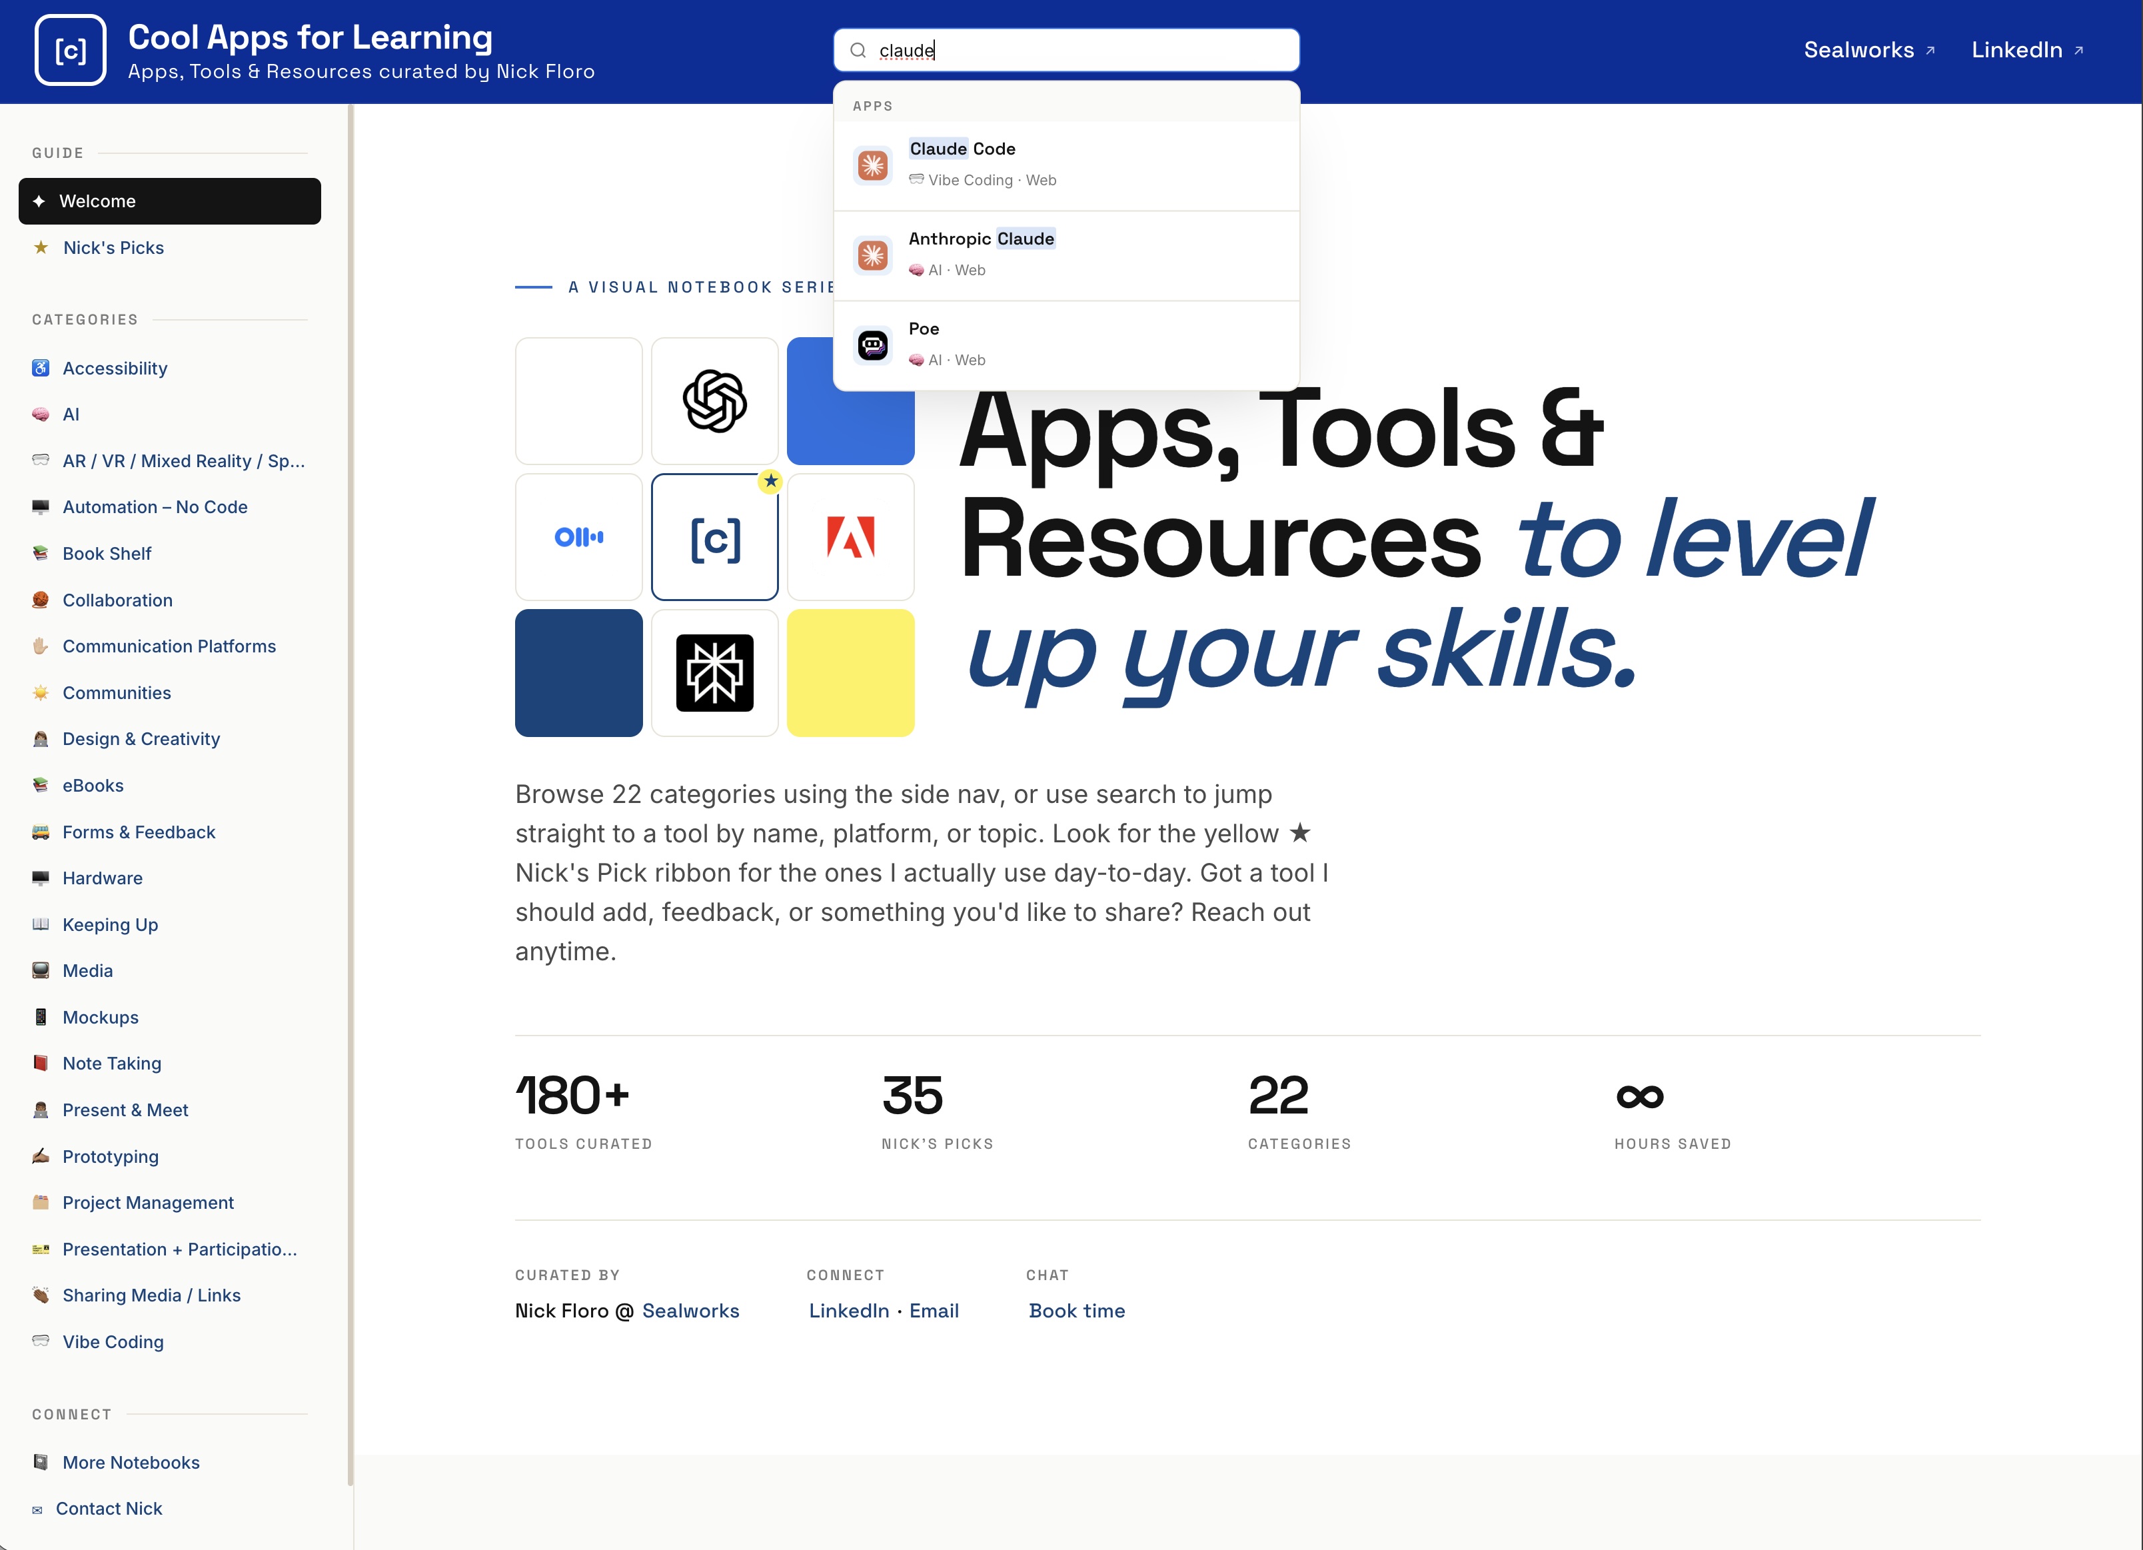
Task: Choose Anthropic Claude search result
Action: click(1066, 255)
